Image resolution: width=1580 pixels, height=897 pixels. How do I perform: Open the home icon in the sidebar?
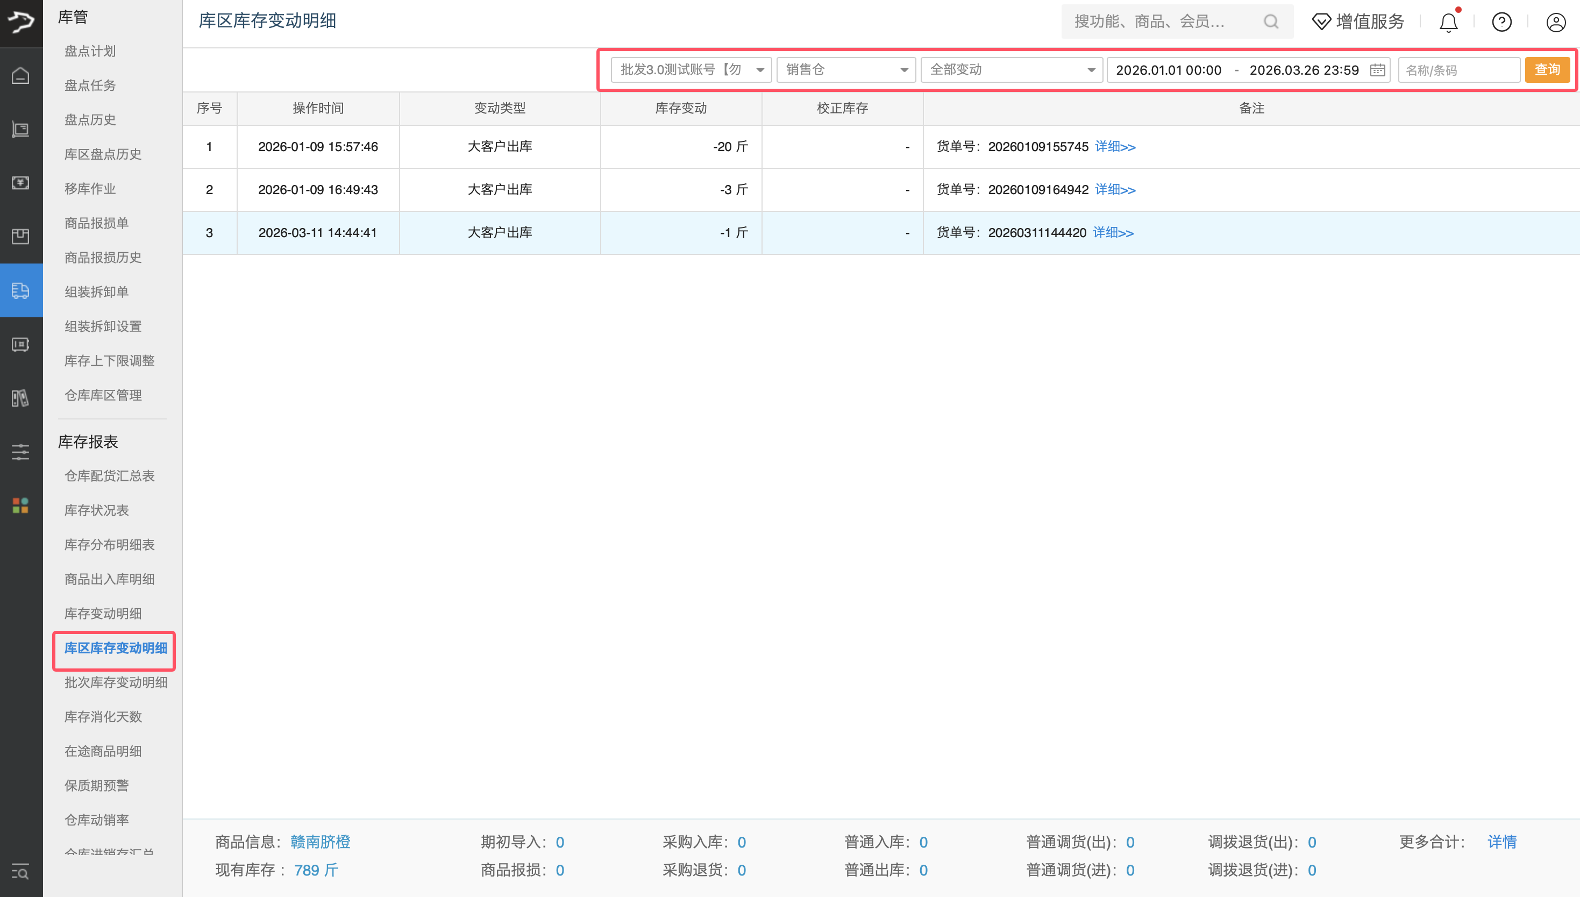click(21, 75)
